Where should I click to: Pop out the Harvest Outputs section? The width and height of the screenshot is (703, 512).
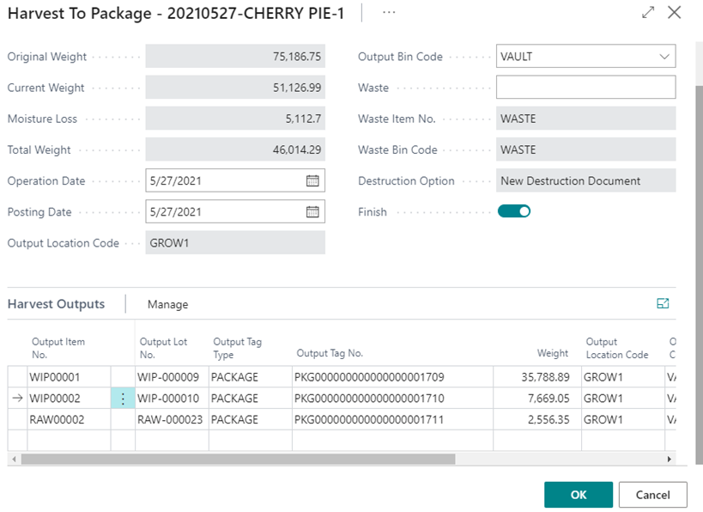[x=662, y=303]
